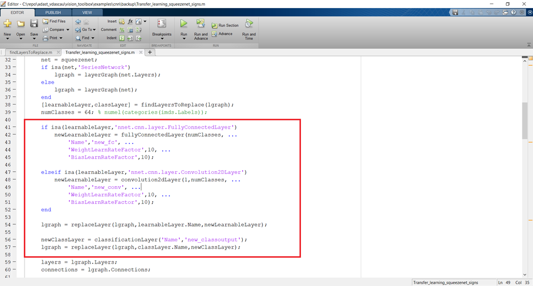
Task: Click the Decrease Indent icon
Action: [139, 38]
